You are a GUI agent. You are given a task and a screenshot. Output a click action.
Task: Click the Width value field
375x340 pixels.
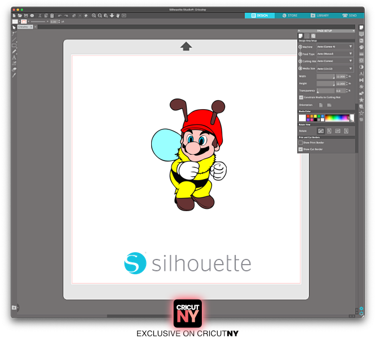[341, 77]
